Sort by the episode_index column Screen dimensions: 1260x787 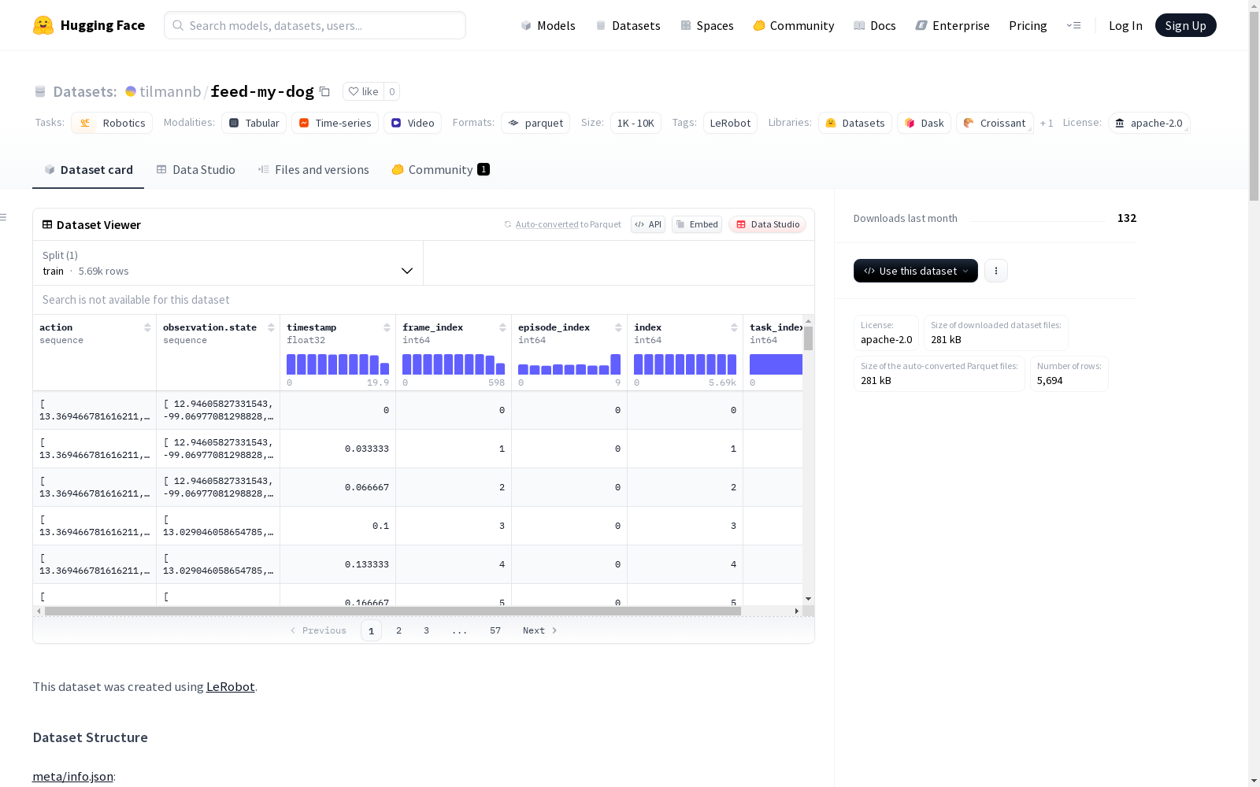(x=618, y=327)
